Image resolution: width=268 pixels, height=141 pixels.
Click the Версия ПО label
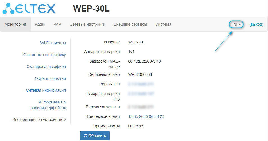(109, 84)
